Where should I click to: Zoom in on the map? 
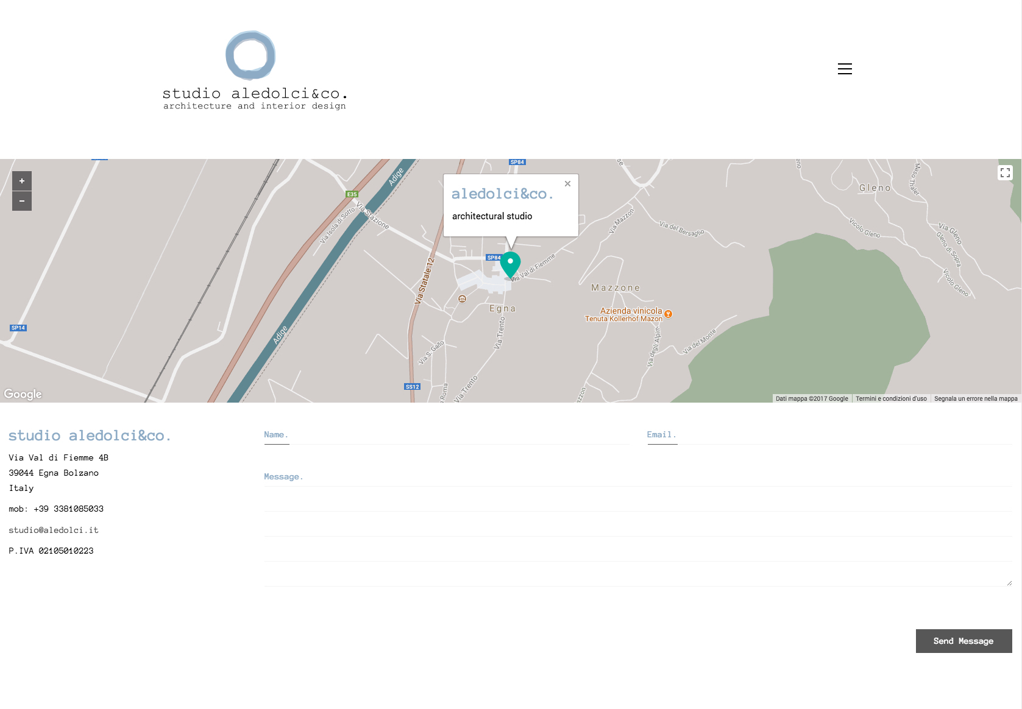[22, 181]
